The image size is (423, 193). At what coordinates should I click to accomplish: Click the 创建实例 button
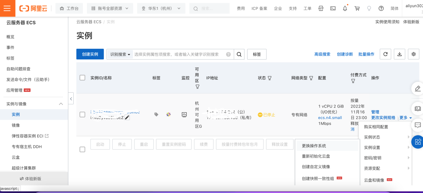click(90, 54)
